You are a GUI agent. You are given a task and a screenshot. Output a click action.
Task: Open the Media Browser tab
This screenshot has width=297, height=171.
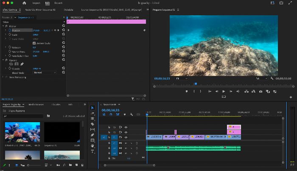36,104
